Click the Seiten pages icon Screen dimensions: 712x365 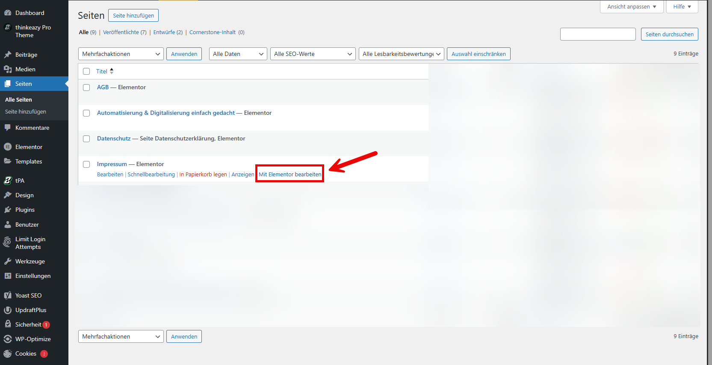(x=8, y=84)
